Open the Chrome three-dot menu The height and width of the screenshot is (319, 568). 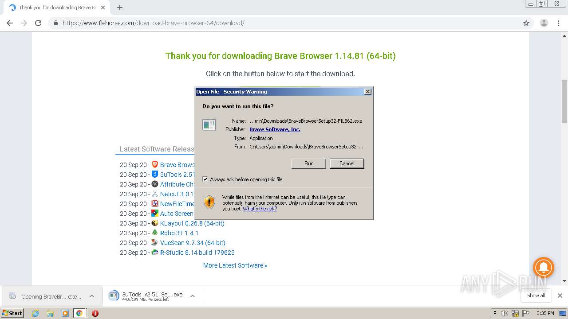[x=558, y=23]
